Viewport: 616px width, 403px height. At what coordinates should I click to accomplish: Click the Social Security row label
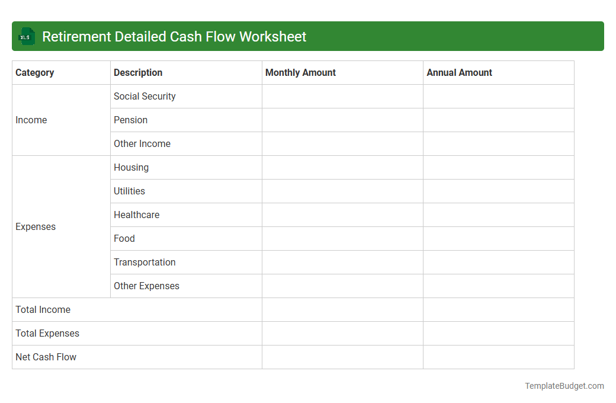click(145, 96)
